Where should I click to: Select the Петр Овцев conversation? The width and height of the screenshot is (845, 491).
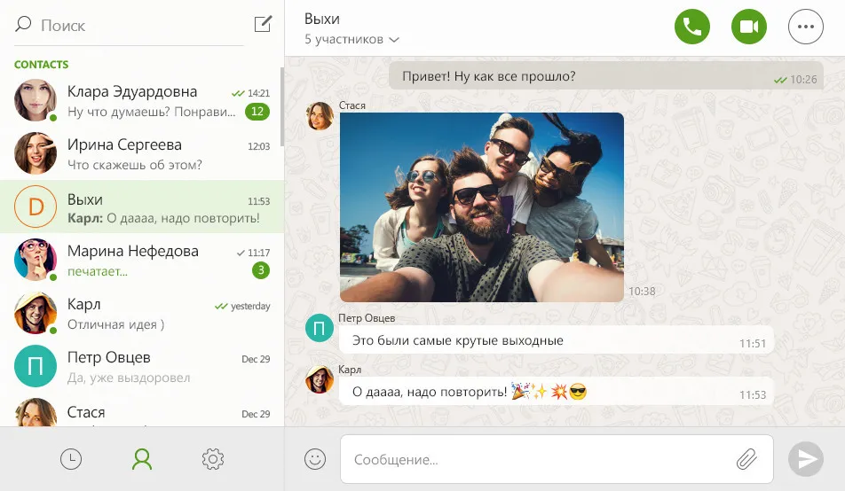pyautogui.click(x=142, y=366)
